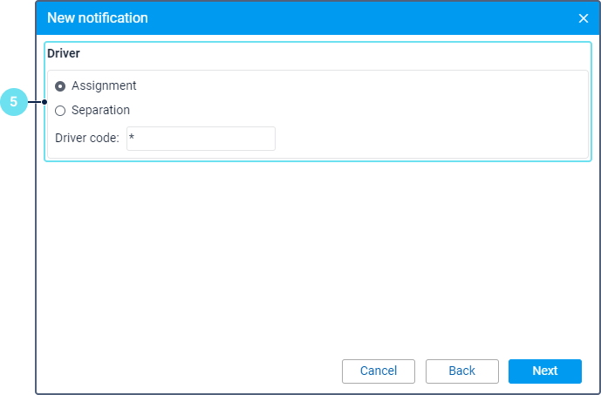Select the Assignment radio button
Image resolution: width=601 pixels, height=395 pixels.
[60, 86]
